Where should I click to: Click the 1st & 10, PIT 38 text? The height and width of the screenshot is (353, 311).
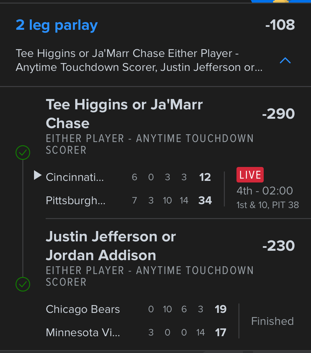268,205
